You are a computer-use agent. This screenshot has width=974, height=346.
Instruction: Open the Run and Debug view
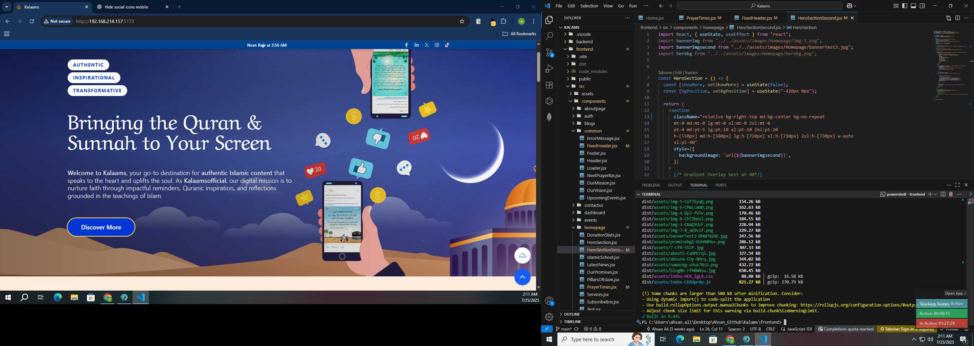pos(549,69)
